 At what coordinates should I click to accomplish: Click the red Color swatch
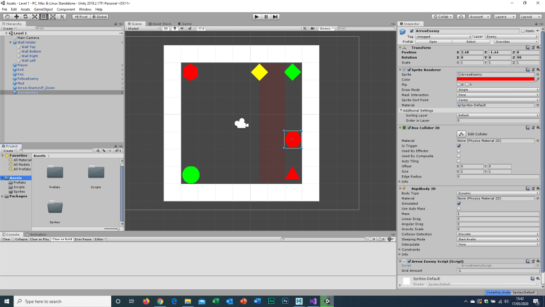click(495, 79)
